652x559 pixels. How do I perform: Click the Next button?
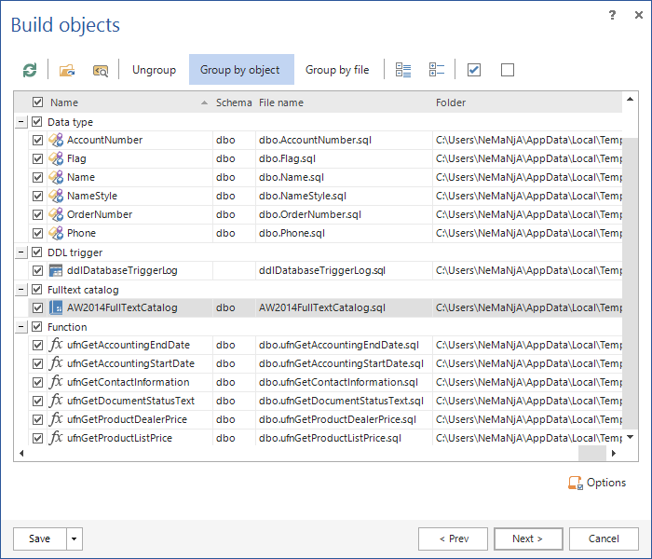(526, 539)
